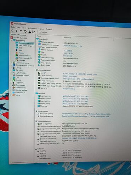Click the Программы tree icon
Screen dimensions: 131x175
click(14, 85)
